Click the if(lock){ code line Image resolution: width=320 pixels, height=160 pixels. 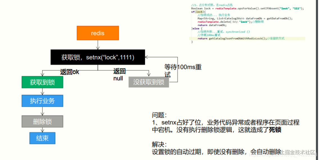click(x=198, y=12)
